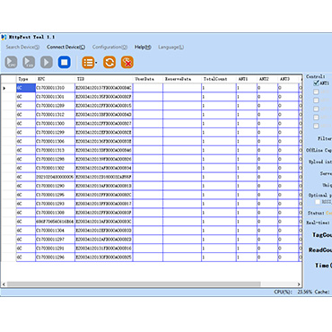332x332 pixels.
Task: Click the TagCount label in right panel
Action: coord(322,235)
